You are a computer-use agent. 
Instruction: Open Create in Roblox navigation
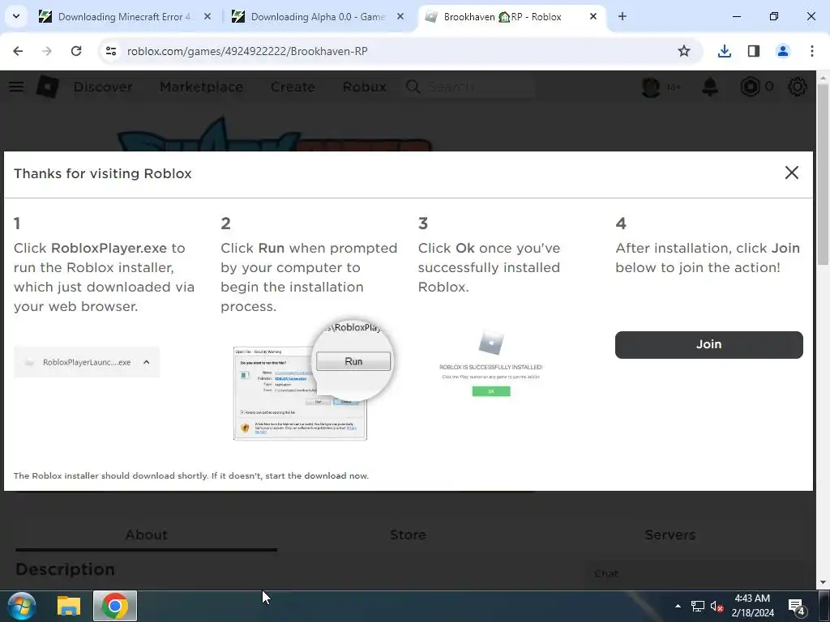[x=293, y=87]
